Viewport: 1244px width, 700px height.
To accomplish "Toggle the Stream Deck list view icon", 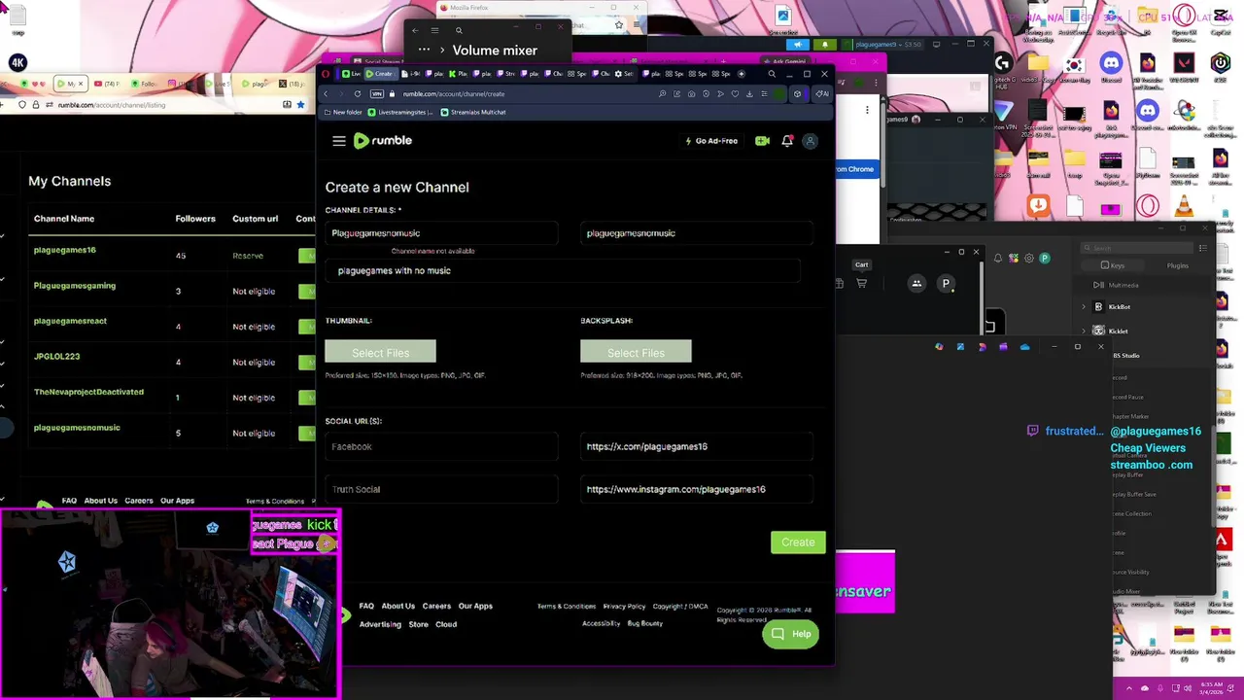I will [1203, 248].
